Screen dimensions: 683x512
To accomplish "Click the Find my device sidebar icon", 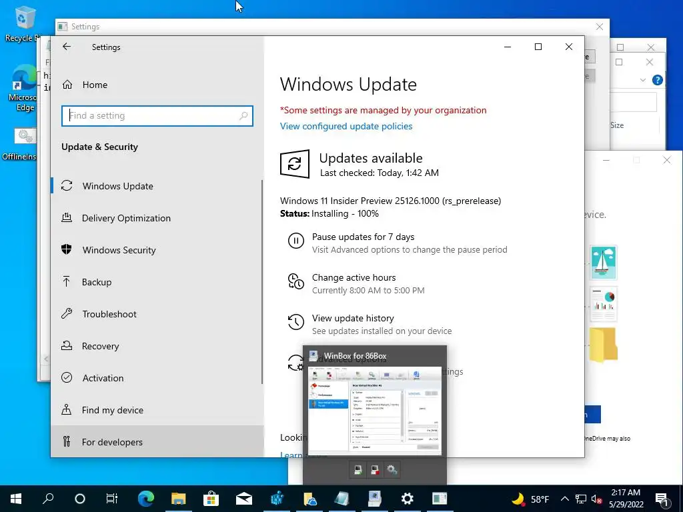I will (x=66, y=410).
